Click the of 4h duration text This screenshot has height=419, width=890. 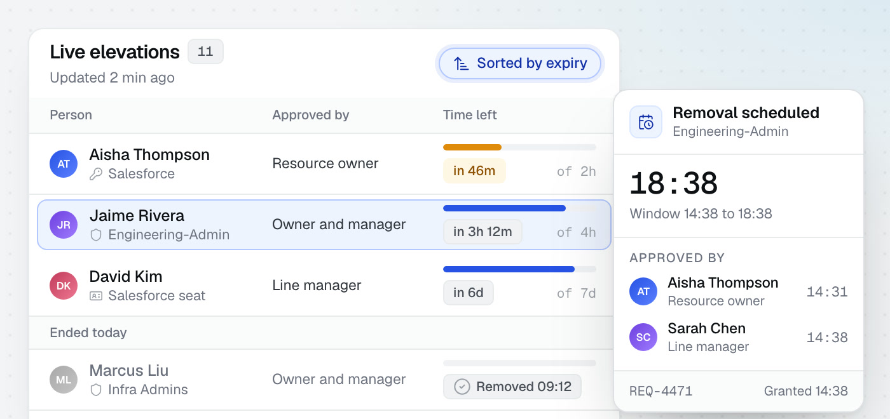[577, 232]
